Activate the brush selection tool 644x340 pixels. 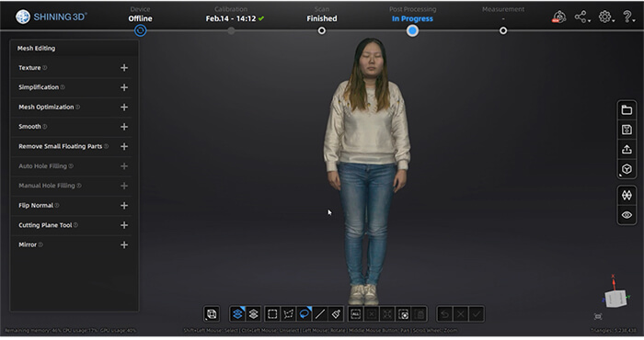336,314
